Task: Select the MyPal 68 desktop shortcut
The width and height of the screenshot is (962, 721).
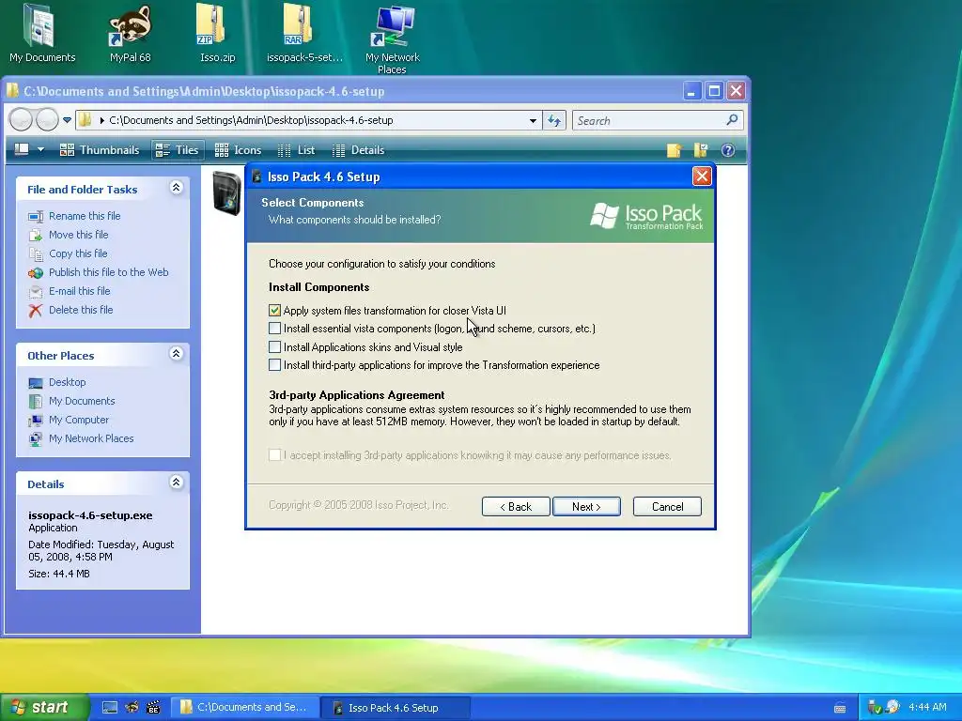Action: point(130,34)
